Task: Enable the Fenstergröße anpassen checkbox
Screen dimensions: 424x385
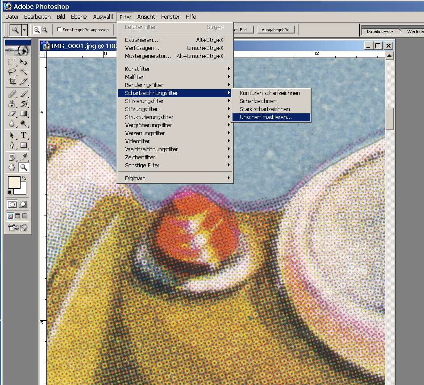Action: (x=59, y=29)
